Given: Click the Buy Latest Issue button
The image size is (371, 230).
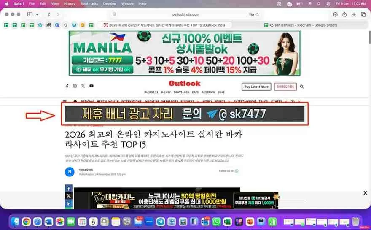Looking at the screenshot, I should [256, 87].
